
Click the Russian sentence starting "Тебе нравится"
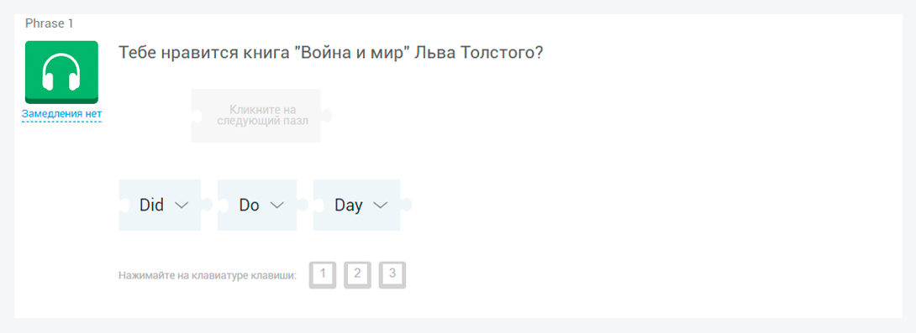pyautogui.click(x=331, y=53)
